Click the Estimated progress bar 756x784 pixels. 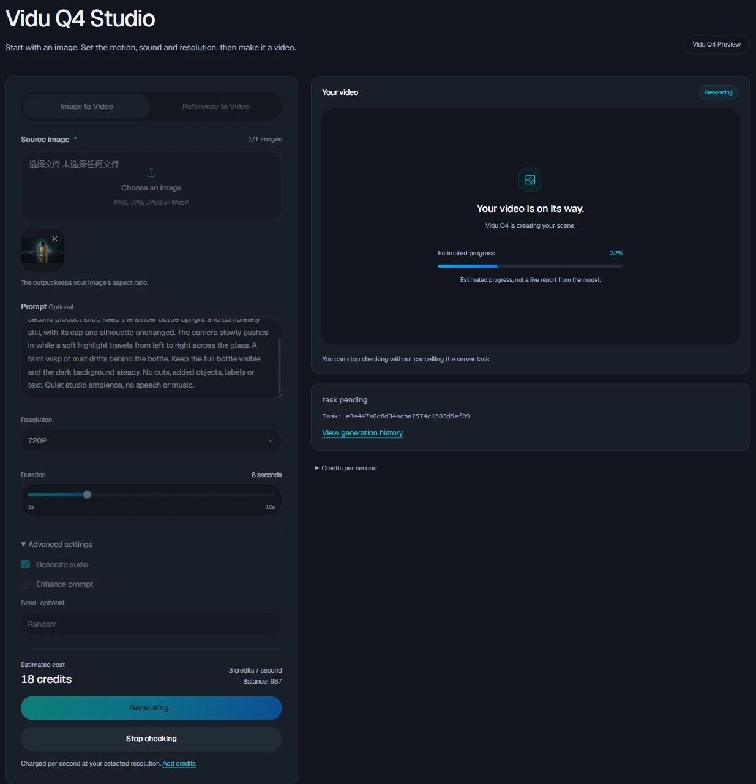(x=530, y=266)
